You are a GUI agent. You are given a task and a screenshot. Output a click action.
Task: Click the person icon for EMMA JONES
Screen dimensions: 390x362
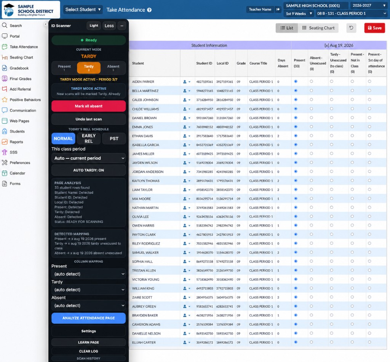185,127
